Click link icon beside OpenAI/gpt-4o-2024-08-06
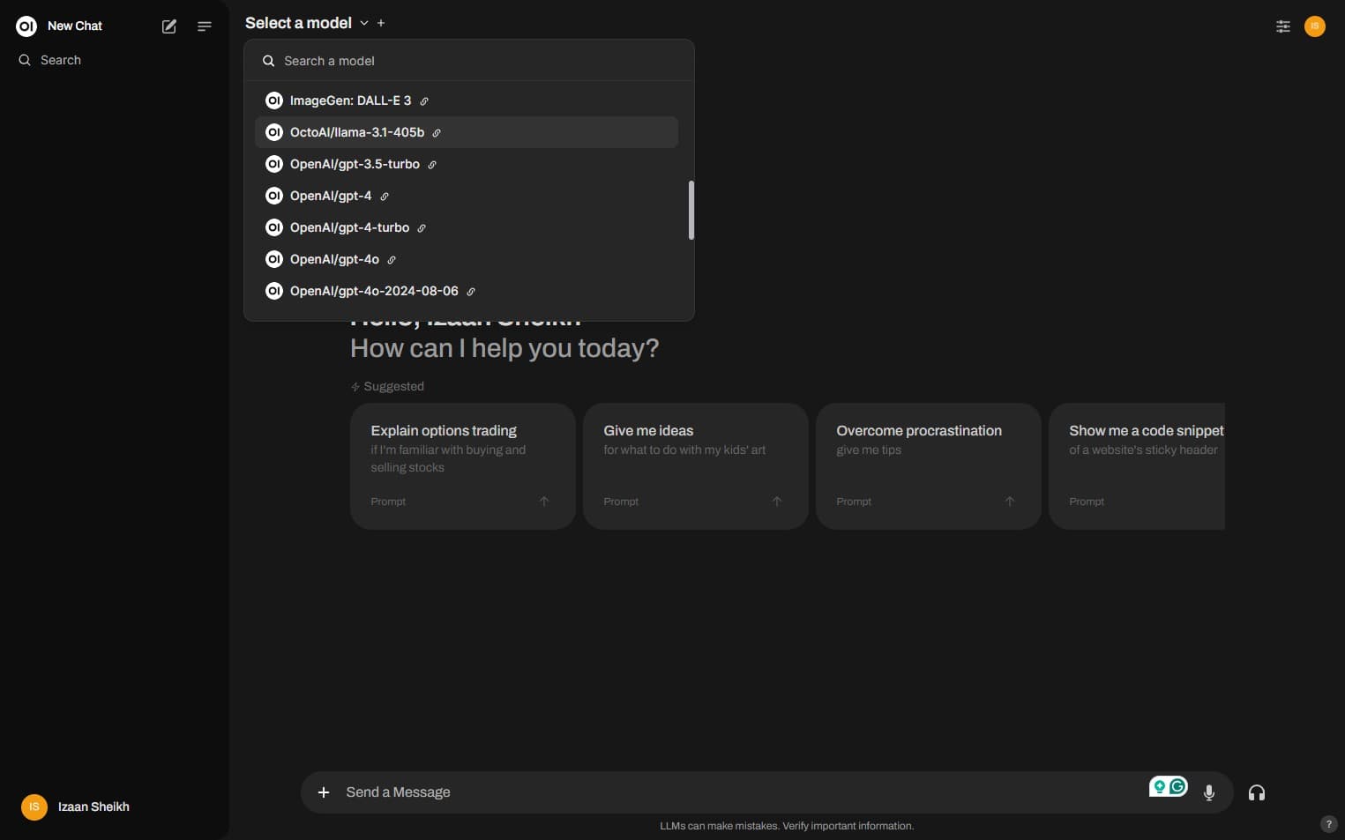Screen dimensions: 1345x840 (x=471, y=292)
